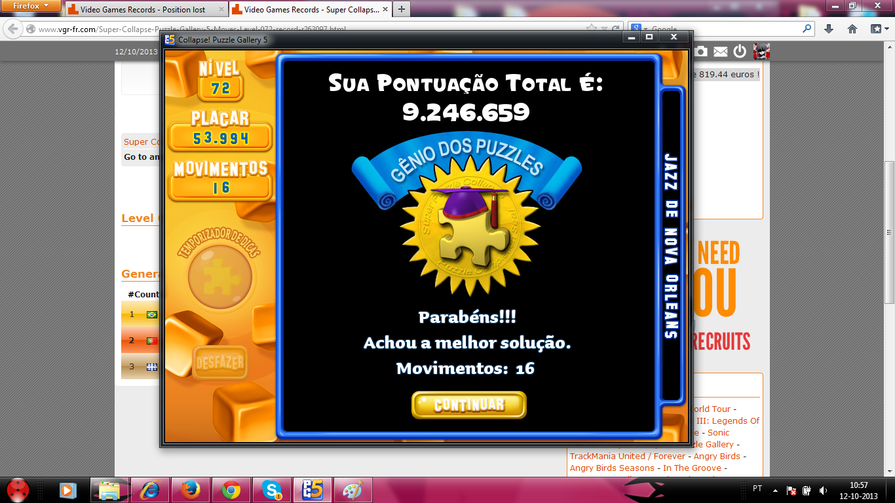Open Paint from the taskbar
The height and width of the screenshot is (503, 895).
(x=352, y=490)
